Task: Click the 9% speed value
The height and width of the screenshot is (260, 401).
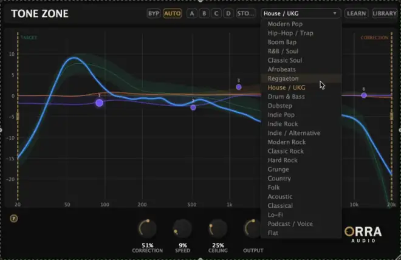Action: pyautogui.click(x=183, y=245)
